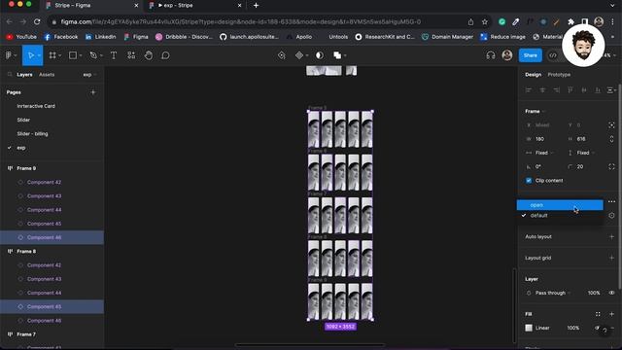
Task: Click the Linear fill color swatch
Action: tap(529, 328)
